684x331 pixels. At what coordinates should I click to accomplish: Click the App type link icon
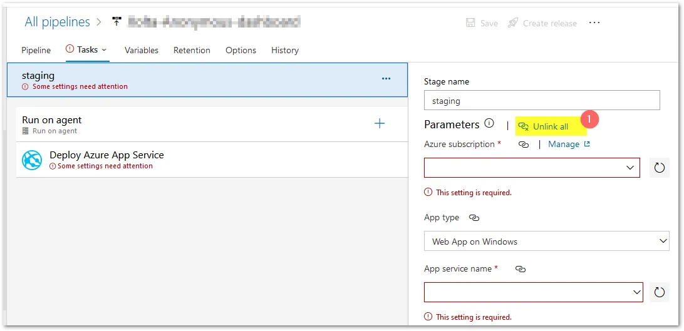[474, 218]
